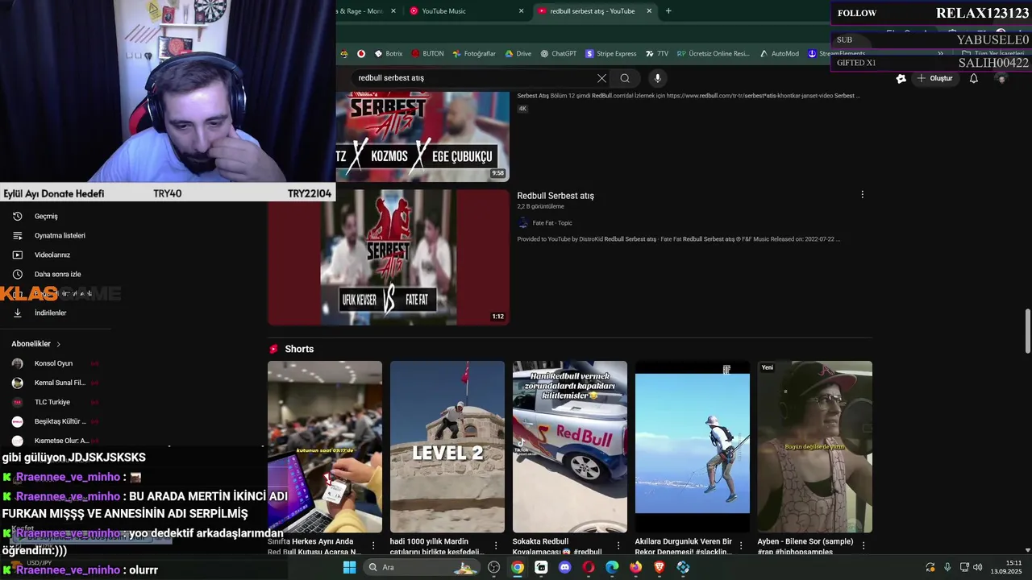This screenshot has width=1032, height=580.
Task: Click into the redbull serbest atış search field
Action: click(x=474, y=78)
